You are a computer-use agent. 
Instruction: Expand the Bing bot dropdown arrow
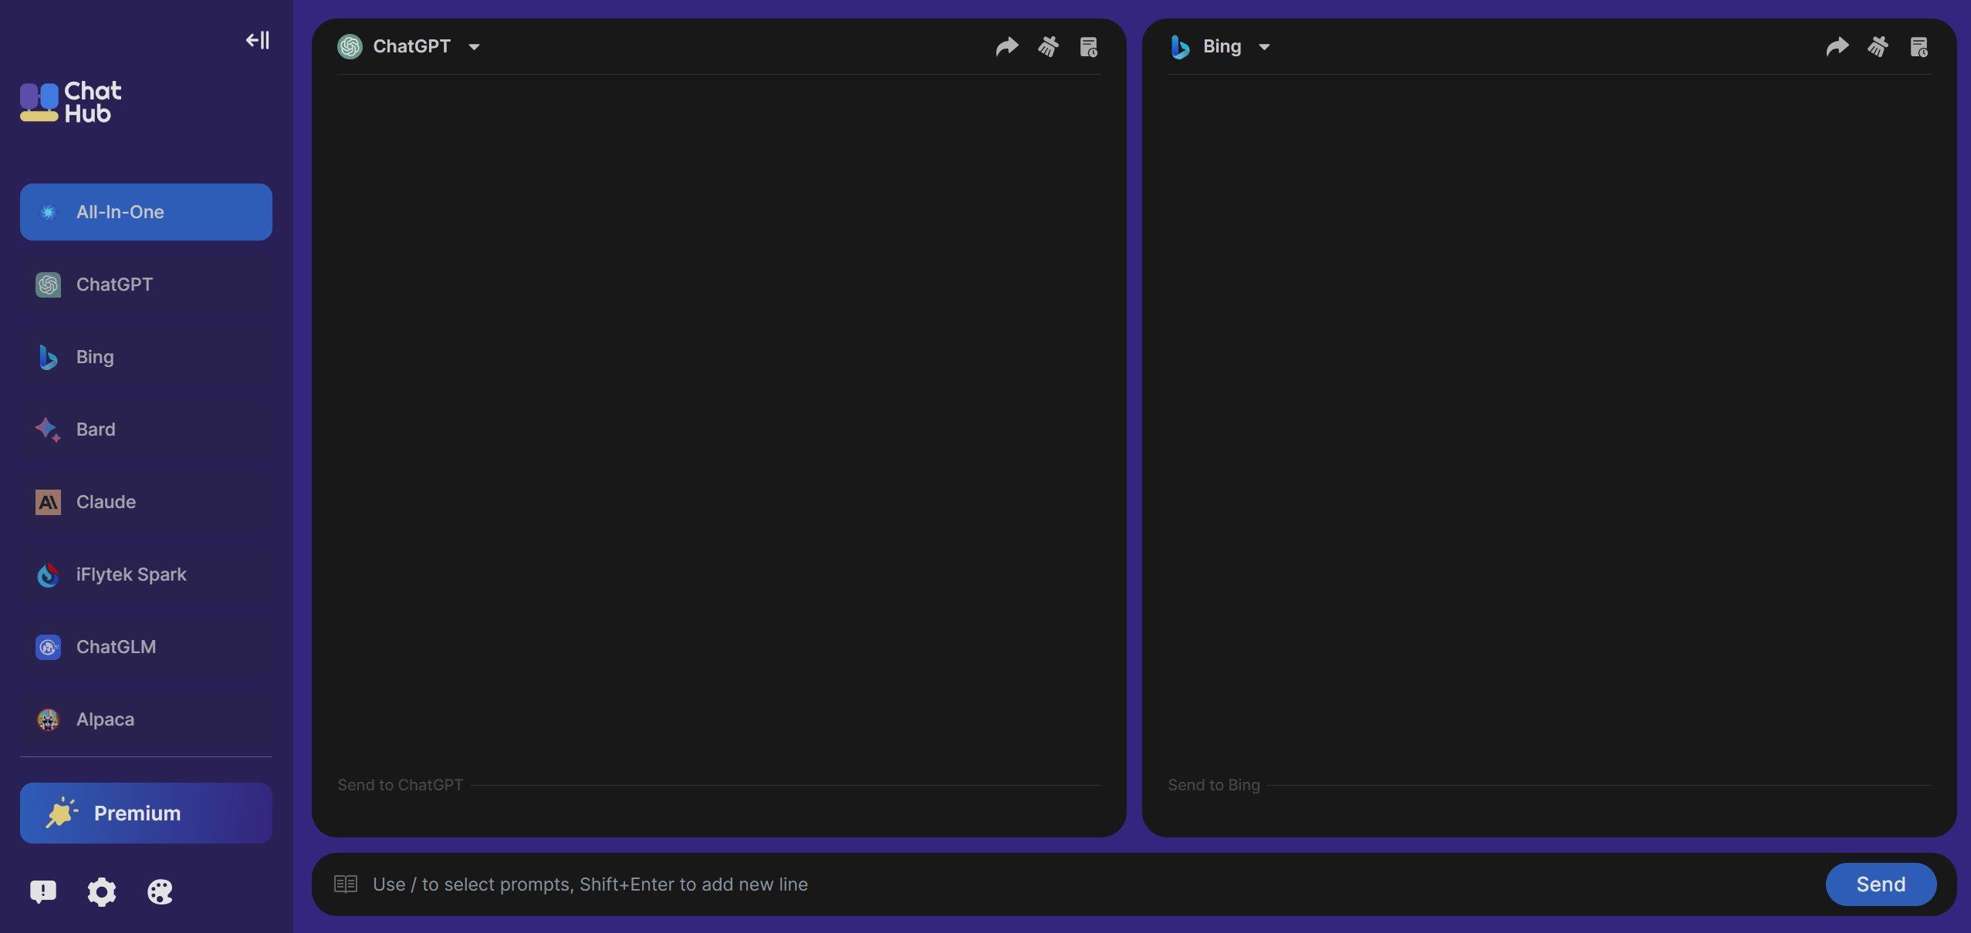(1264, 47)
